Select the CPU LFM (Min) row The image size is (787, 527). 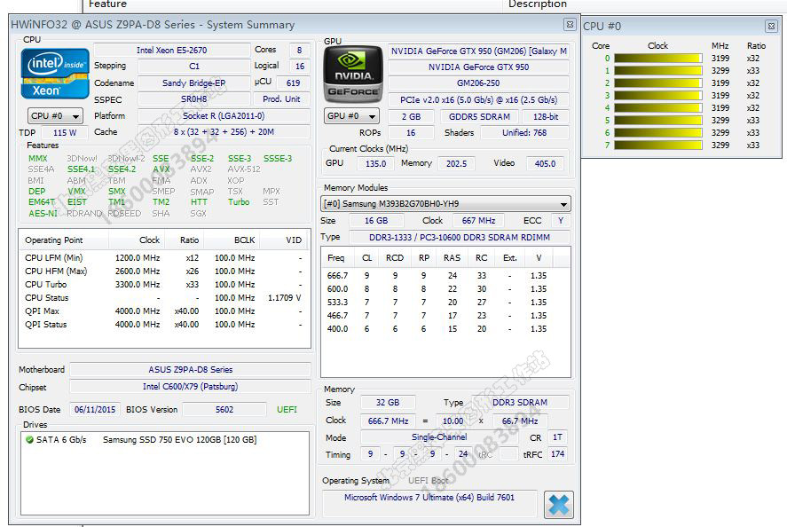pos(163,258)
